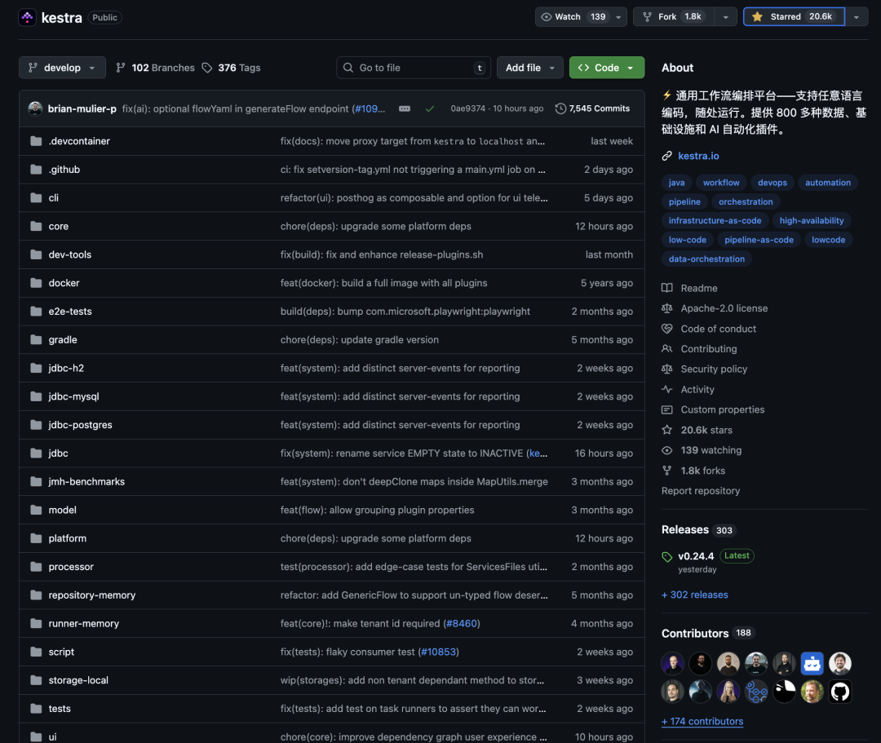The width and height of the screenshot is (881, 743).
Task: Click the Go to file search field
Action: pos(414,68)
